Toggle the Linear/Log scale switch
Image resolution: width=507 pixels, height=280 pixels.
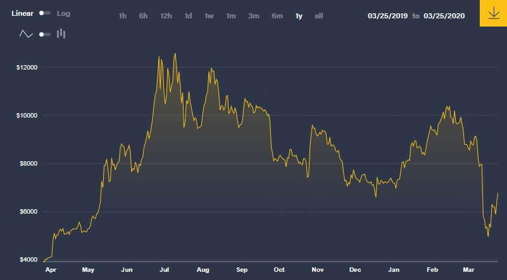[x=44, y=13]
